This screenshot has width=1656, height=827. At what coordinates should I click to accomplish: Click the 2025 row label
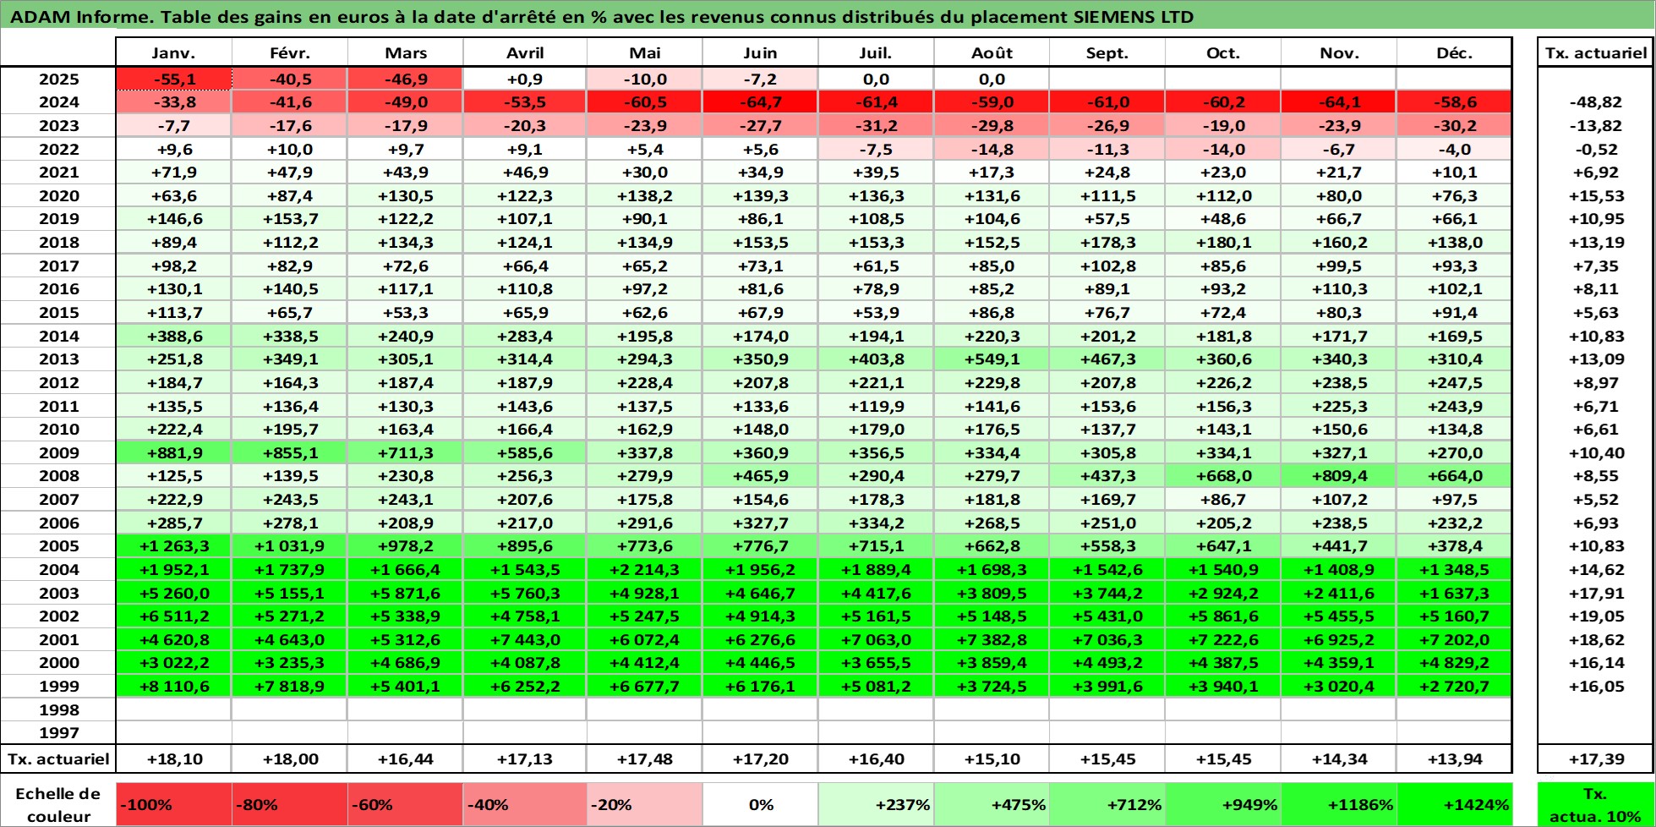pos(58,79)
